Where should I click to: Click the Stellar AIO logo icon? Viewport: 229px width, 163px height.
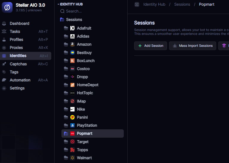click(7, 7)
